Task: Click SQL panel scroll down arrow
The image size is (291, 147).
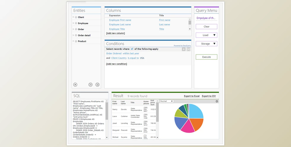Action: click(107, 137)
